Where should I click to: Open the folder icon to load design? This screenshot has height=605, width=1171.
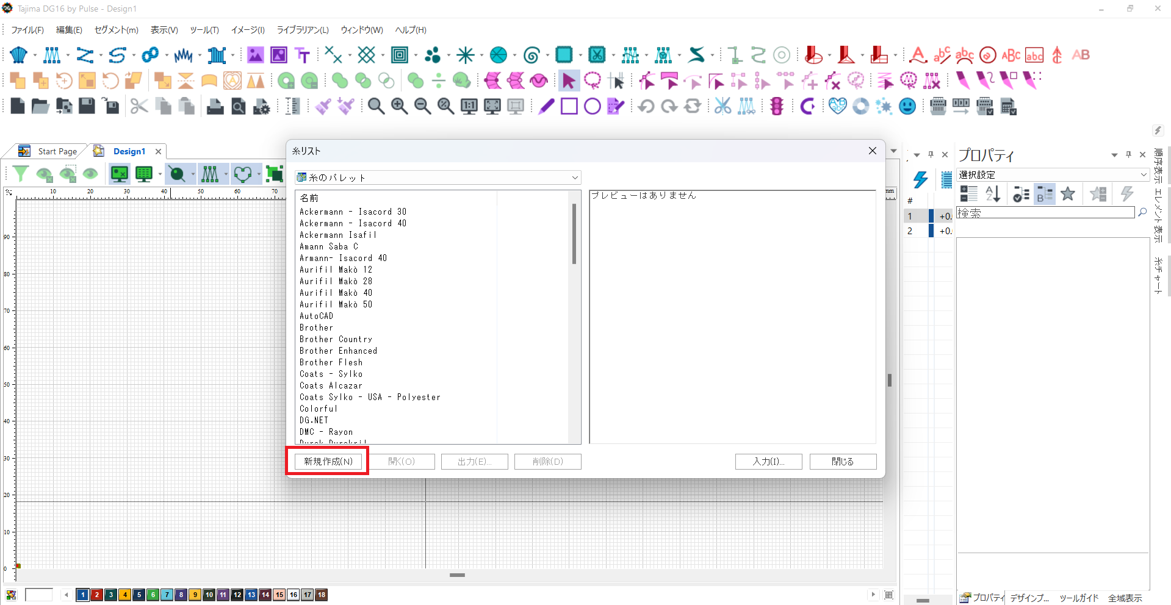tap(40, 106)
